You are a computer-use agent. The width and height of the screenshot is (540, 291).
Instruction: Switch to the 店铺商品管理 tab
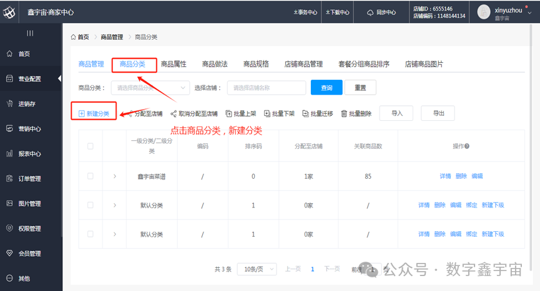(303, 64)
